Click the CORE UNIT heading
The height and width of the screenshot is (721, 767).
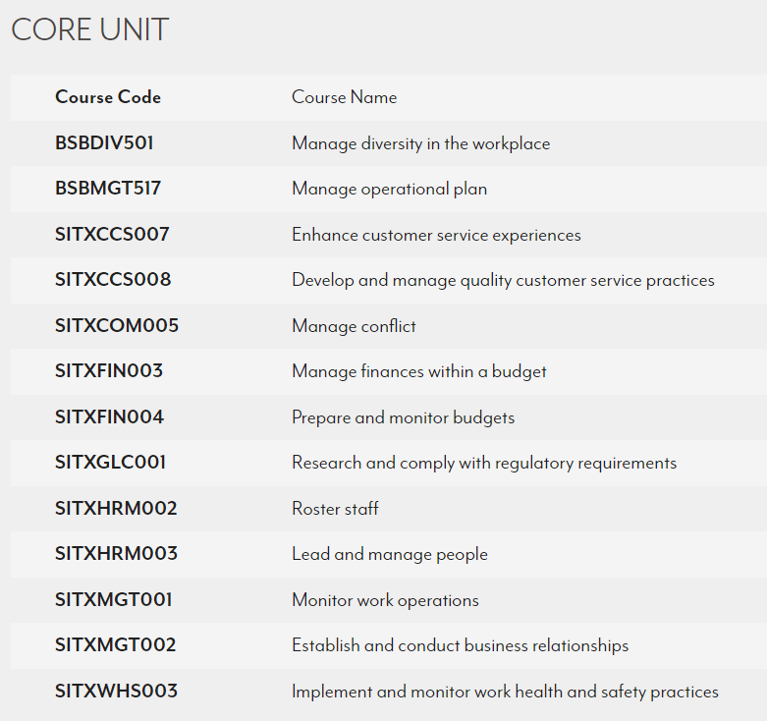tap(90, 29)
